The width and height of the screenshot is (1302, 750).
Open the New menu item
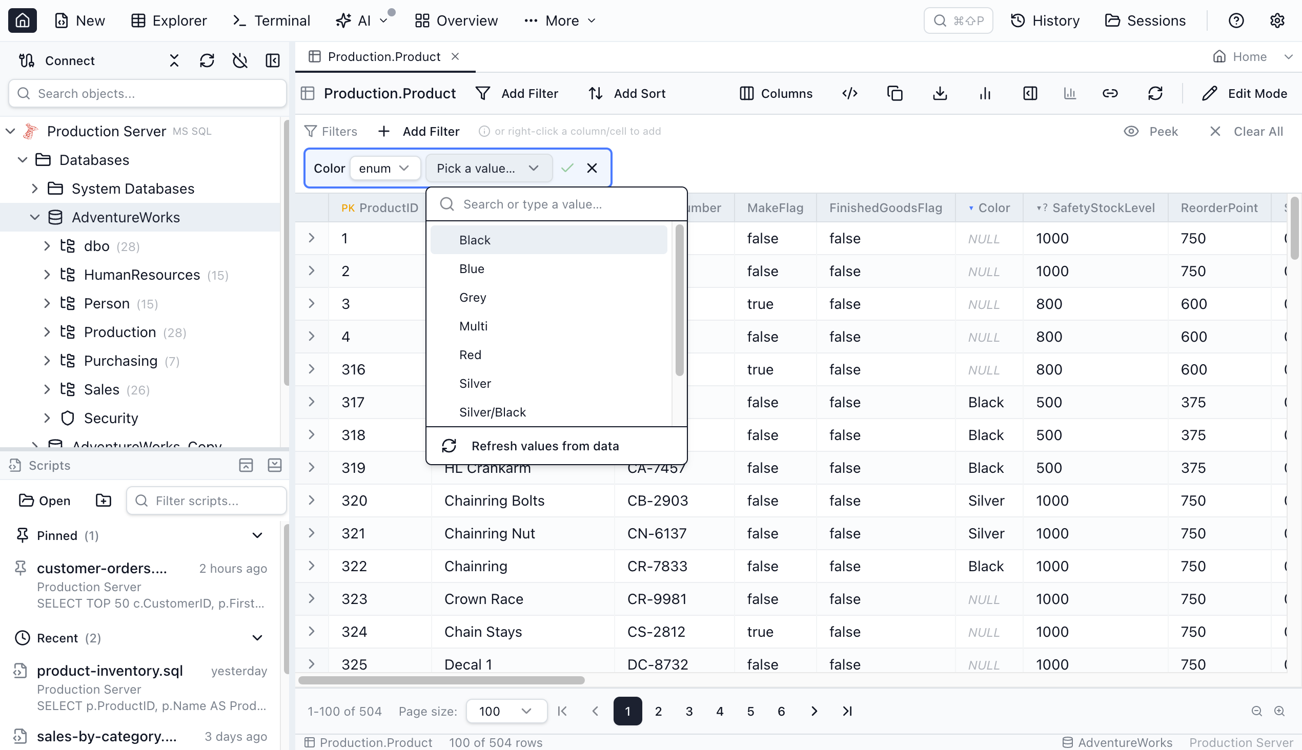[x=80, y=20]
